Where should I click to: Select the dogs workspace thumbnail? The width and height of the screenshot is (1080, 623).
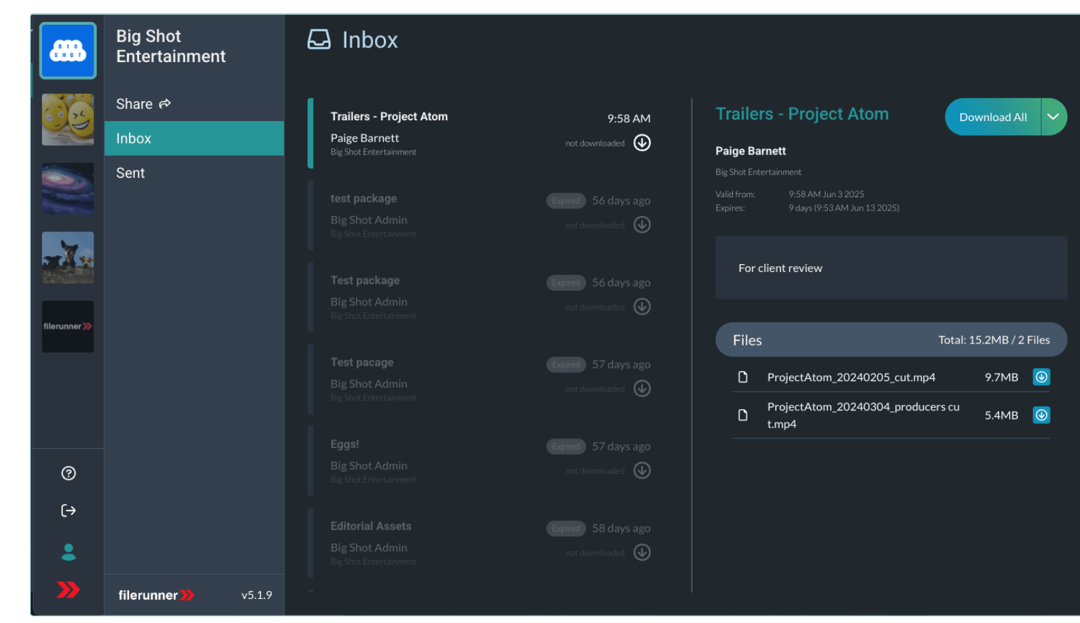(x=68, y=257)
